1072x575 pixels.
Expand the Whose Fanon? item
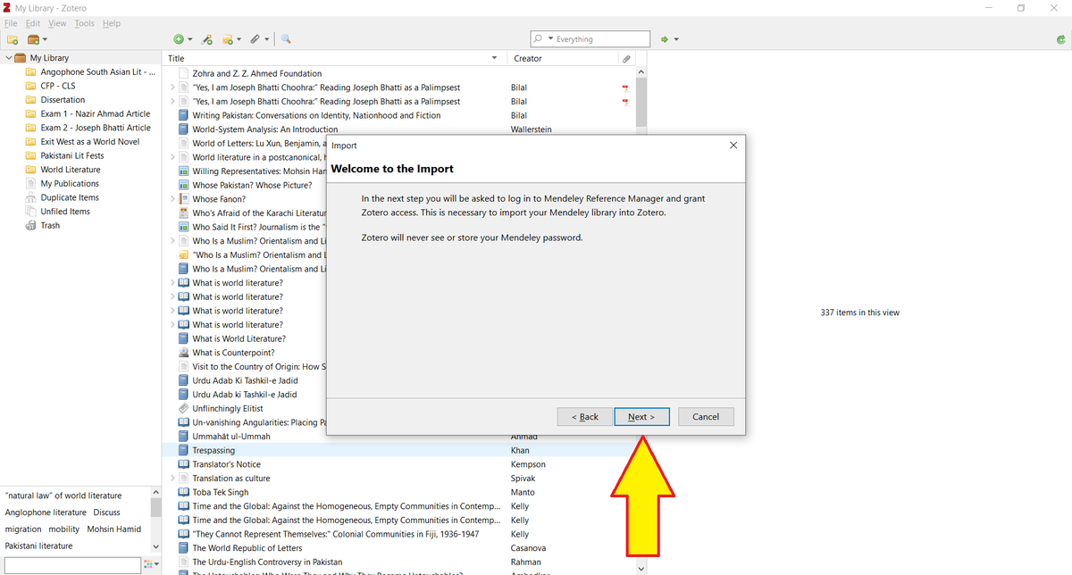tap(172, 199)
